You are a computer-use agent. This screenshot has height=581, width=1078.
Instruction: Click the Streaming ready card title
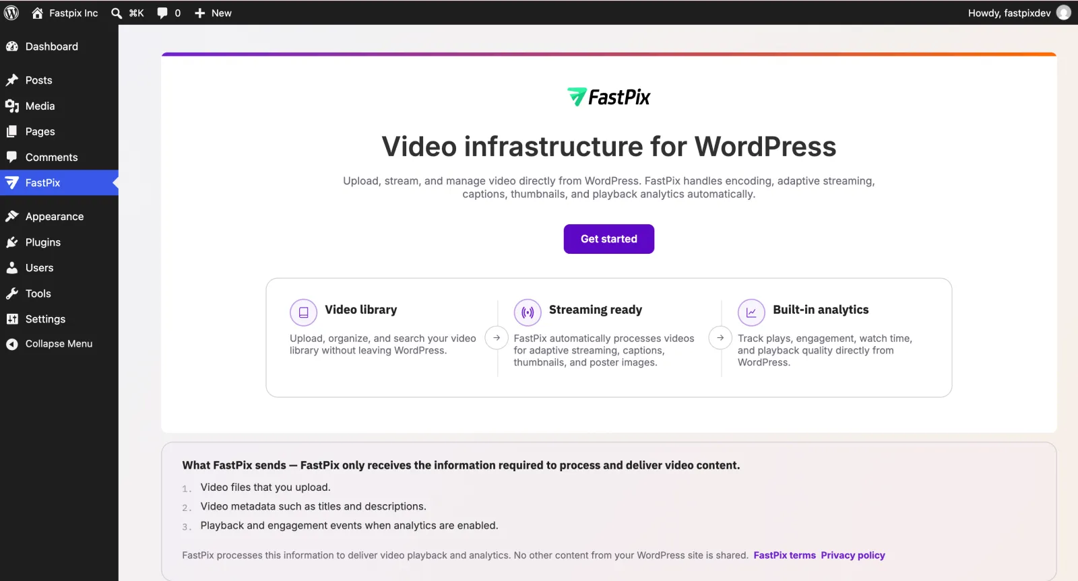596,310
